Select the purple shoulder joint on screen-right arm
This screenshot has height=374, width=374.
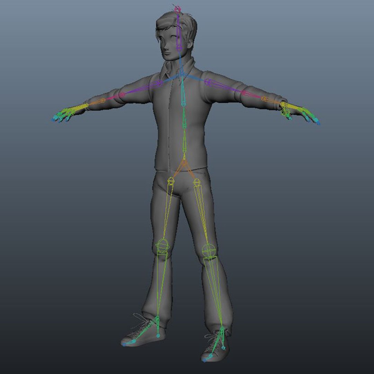tap(207, 82)
